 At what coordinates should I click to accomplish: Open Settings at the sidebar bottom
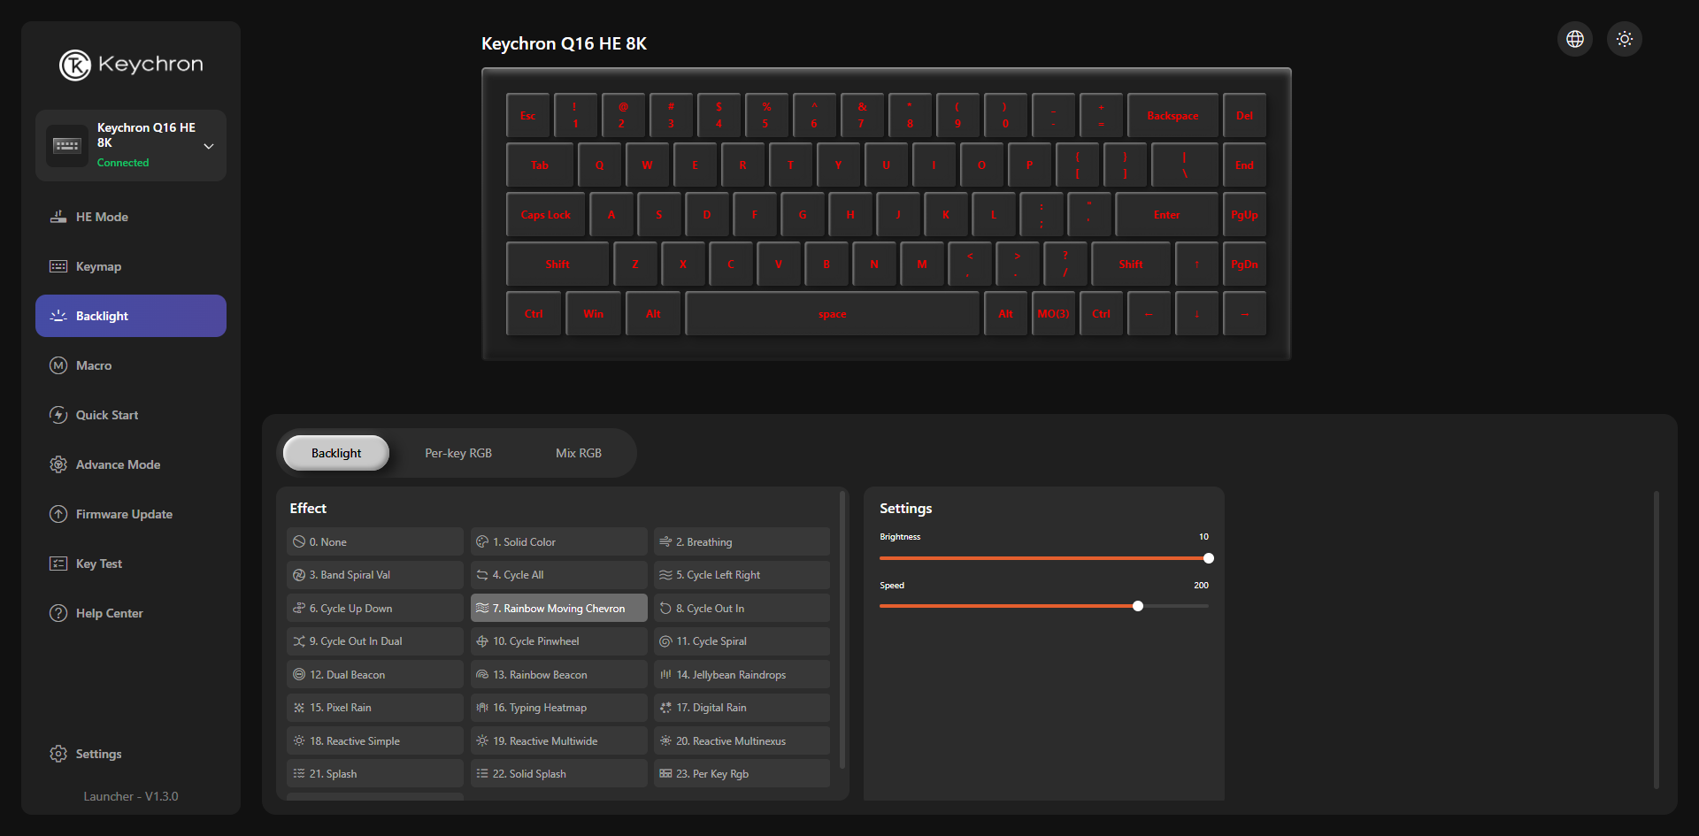click(98, 754)
